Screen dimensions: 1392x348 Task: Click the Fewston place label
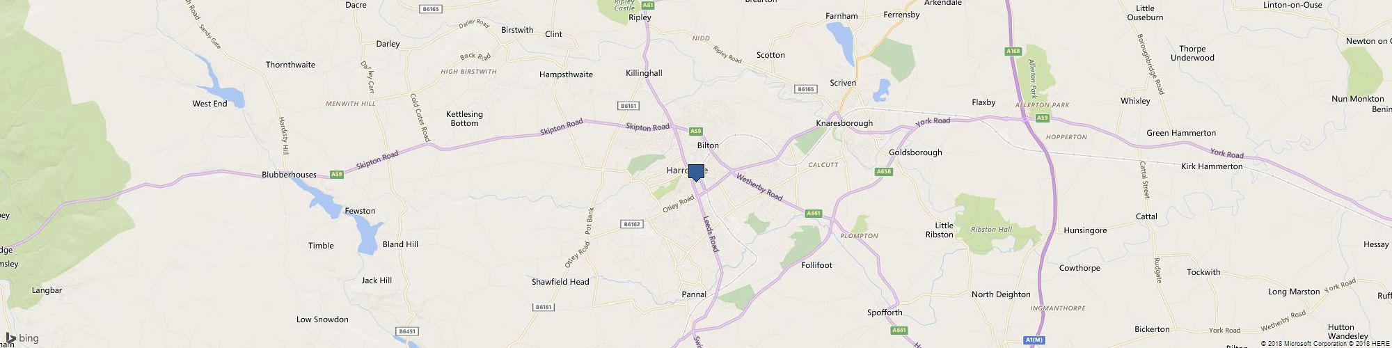pos(360,211)
